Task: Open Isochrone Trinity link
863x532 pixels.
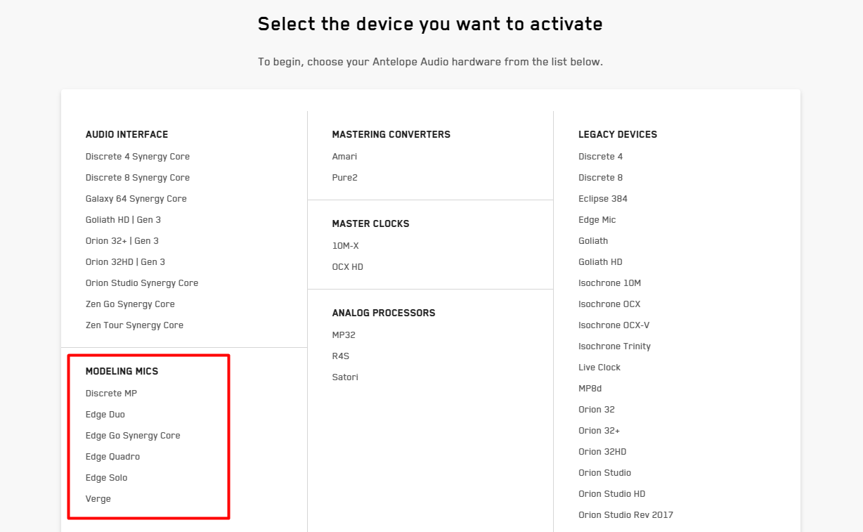Action: [x=615, y=346]
